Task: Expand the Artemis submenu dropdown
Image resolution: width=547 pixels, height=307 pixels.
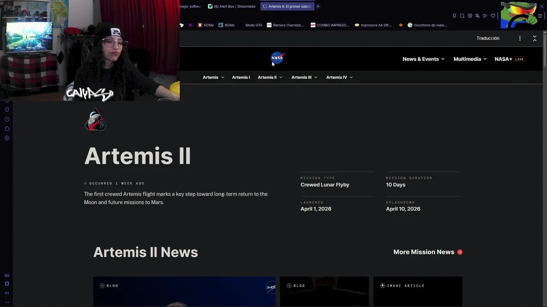Action: (x=213, y=77)
